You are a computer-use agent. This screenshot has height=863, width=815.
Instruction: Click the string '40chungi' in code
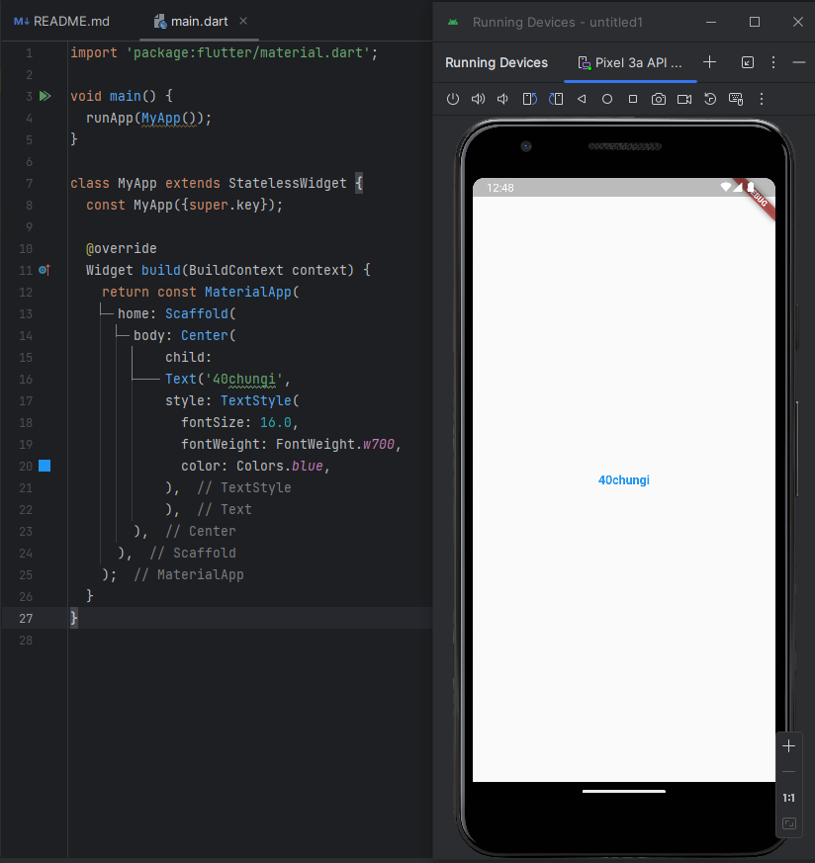click(x=244, y=380)
